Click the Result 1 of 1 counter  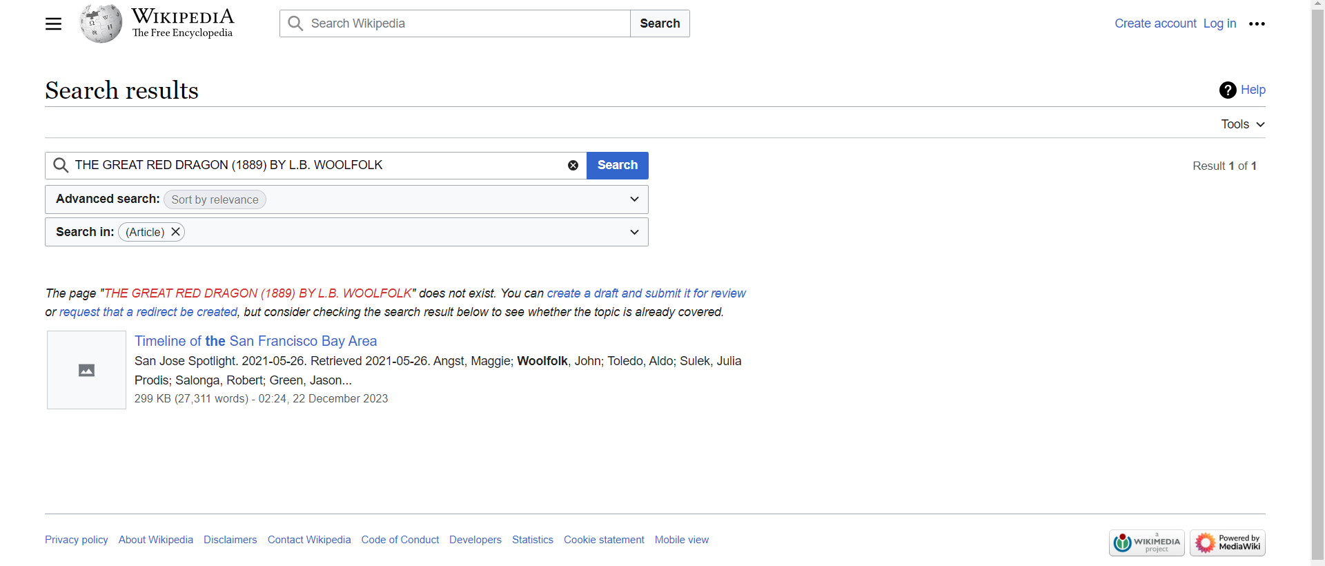coord(1224,166)
